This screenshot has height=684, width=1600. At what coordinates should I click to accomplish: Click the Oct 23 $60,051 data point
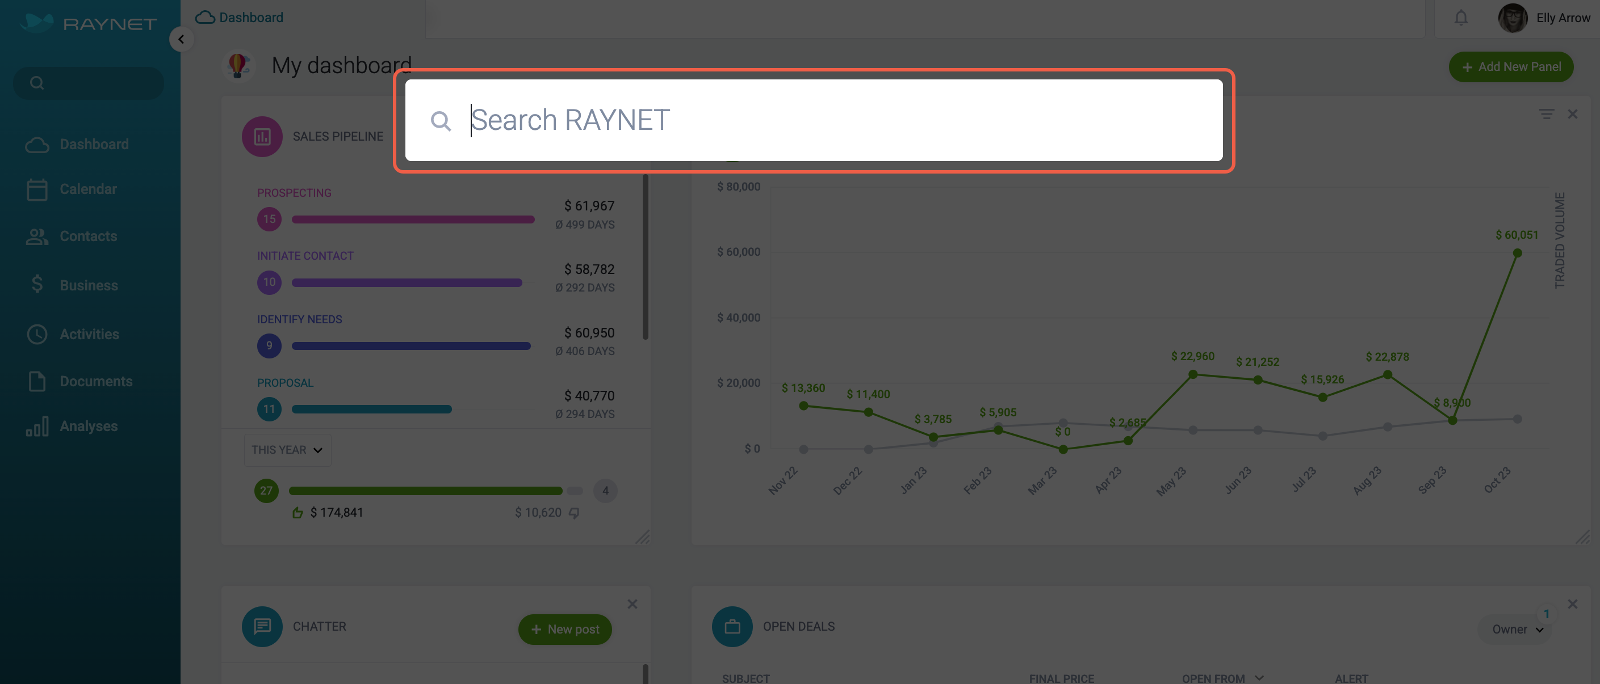(x=1517, y=254)
